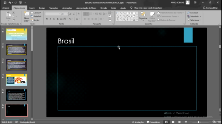Screen dimensions: 222x124
Task: Select slide 5 thumbnail
Action: 17,95
